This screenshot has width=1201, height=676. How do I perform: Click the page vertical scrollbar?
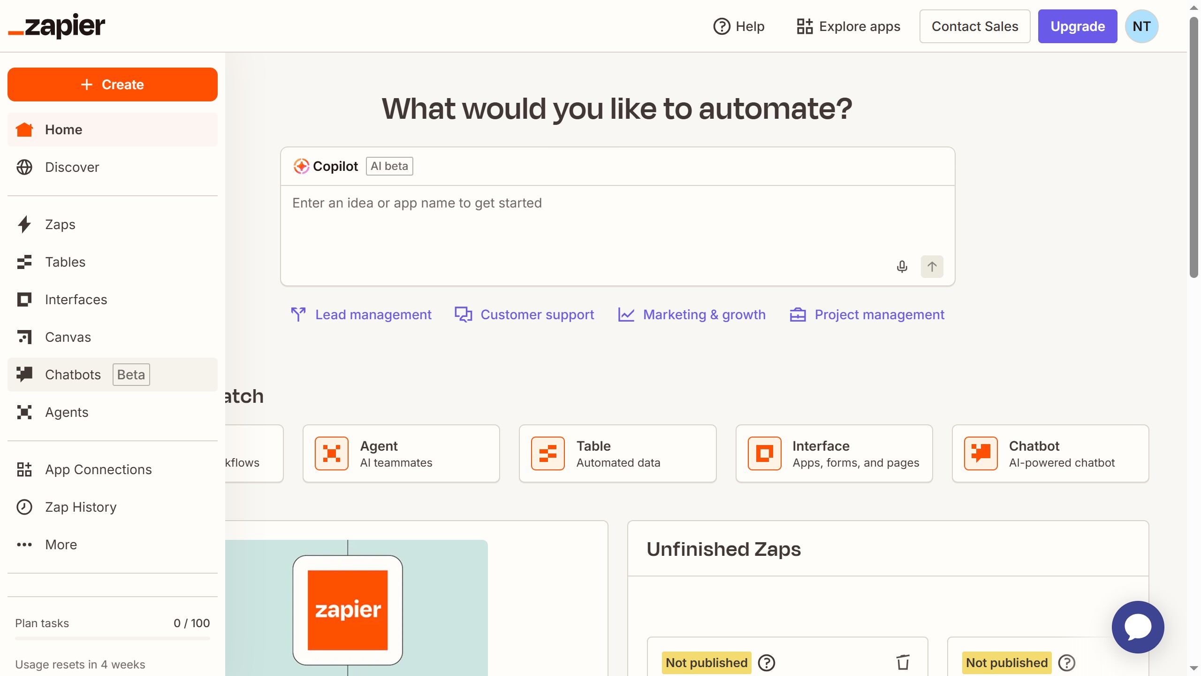(1194, 146)
